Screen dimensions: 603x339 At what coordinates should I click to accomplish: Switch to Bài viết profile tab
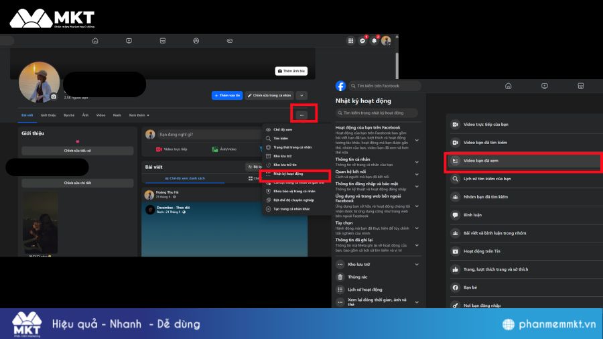coord(27,115)
